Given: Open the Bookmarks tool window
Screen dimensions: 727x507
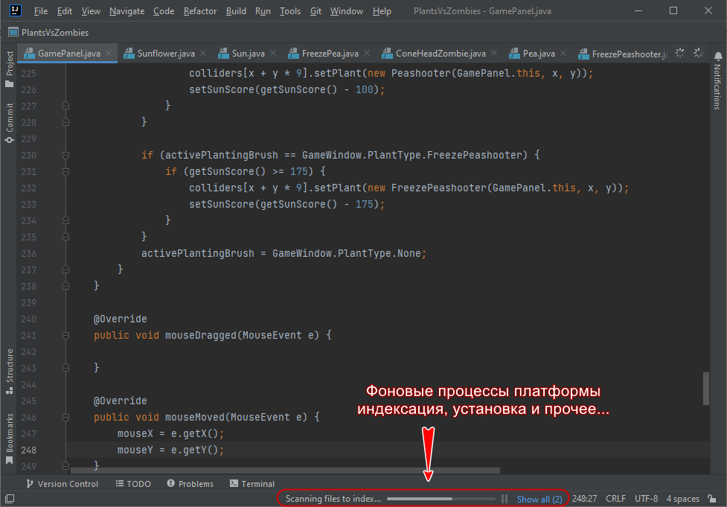Looking at the screenshot, I should tap(9, 439).
